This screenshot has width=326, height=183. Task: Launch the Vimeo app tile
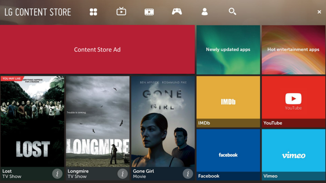click(293, 155)
